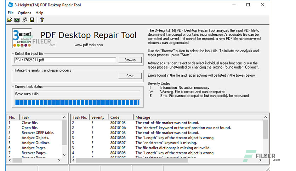This screenshot has height=171, width=296.
Task: Click the task list scroll right arrow
Action: pos(59,160)
